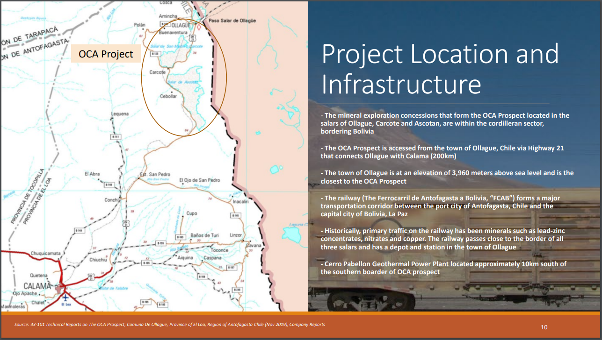Click the red diamond marker near Ollague

(x=199, y=27)
